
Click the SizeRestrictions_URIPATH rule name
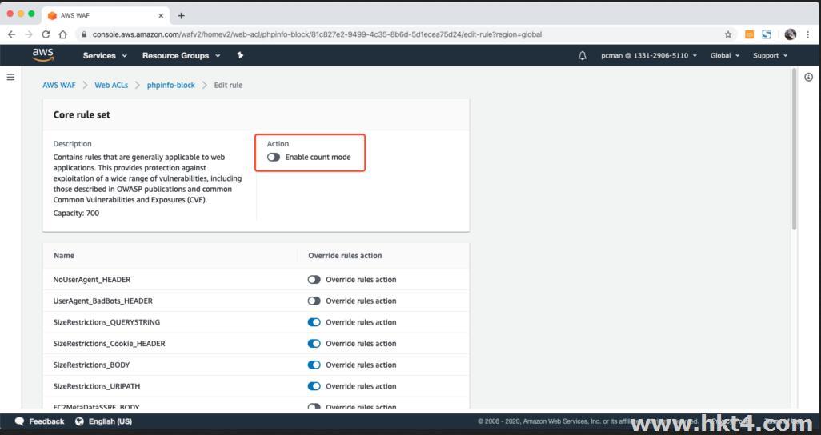(x=96, y=386)
